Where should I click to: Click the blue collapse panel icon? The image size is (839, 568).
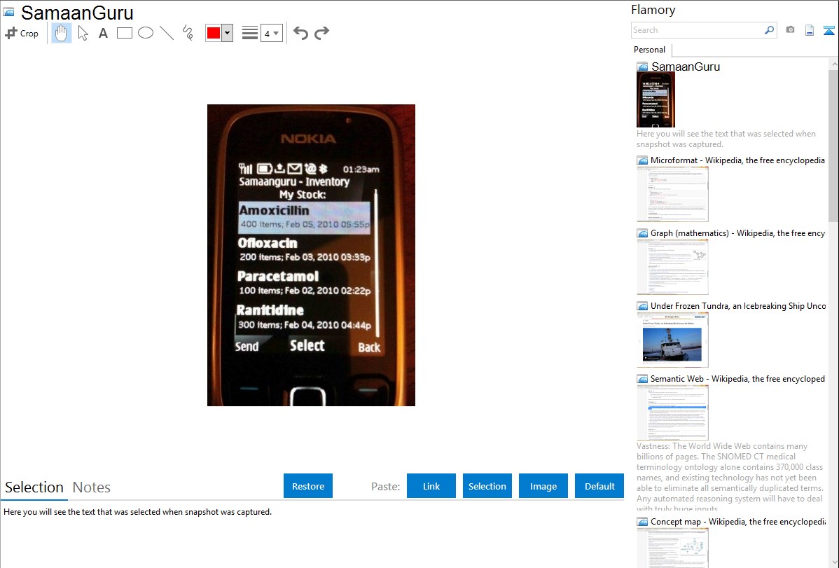tap(828, 30)
